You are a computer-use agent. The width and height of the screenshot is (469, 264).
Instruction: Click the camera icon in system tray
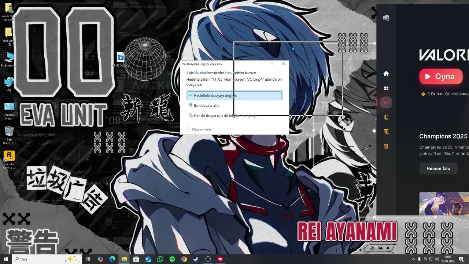point(425,259)
